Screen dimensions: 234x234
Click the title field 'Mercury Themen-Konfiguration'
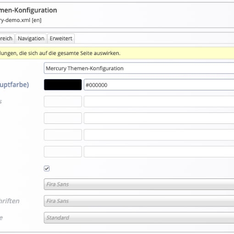coord(139,68)
